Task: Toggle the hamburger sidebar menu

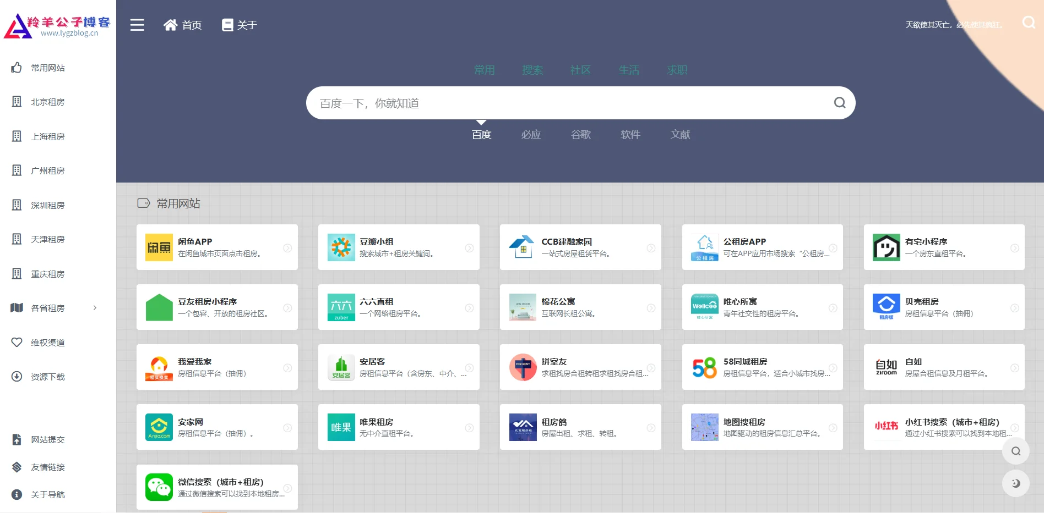Action: point(137,25)
